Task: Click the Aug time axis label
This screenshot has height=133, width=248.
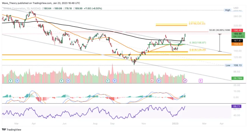Action: pos(95,123)
